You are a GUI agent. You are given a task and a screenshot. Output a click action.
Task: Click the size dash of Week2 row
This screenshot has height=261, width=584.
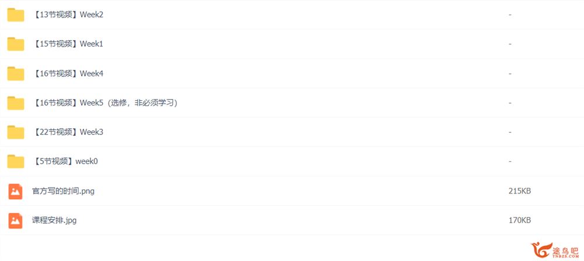[x=510, y=15]
